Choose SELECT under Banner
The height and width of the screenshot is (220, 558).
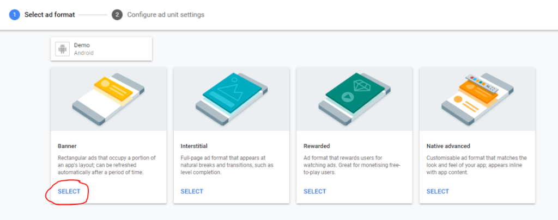[69, 192]
